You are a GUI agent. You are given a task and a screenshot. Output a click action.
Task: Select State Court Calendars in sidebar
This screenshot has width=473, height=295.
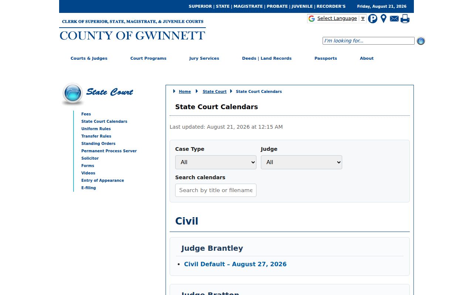pos(104,121)
